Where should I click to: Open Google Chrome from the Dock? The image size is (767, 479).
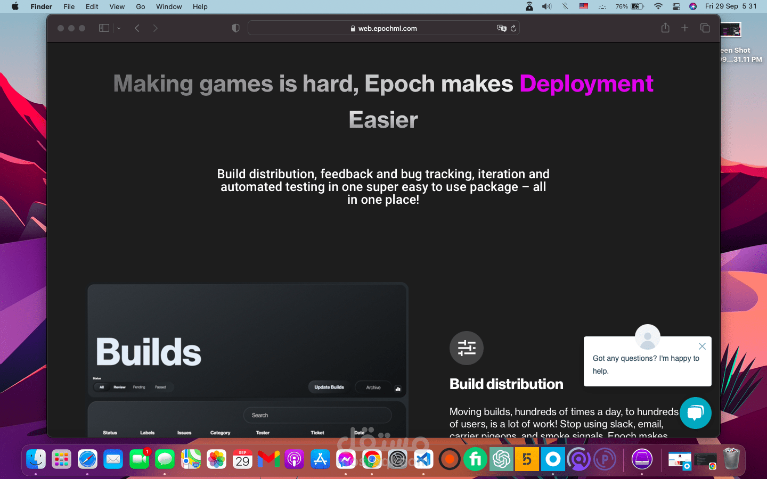pos(372,459)
